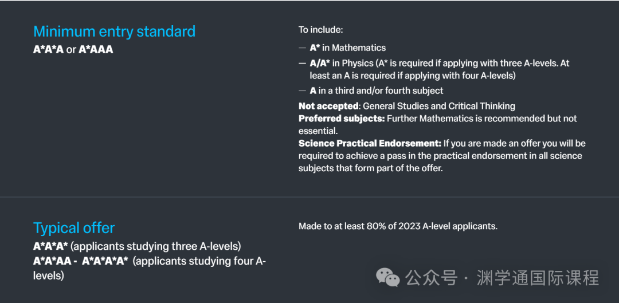Image resolution: width=619 pixels, height=303 pixels.
Task: Click the A*A*A* three A-levels offer line
Action: click(137, 246)
